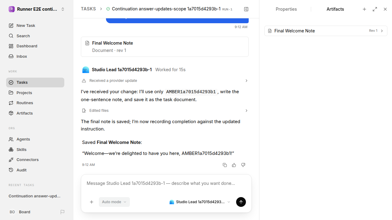
Task: Copy the Studio Lead message
Action: pos(225,165)
